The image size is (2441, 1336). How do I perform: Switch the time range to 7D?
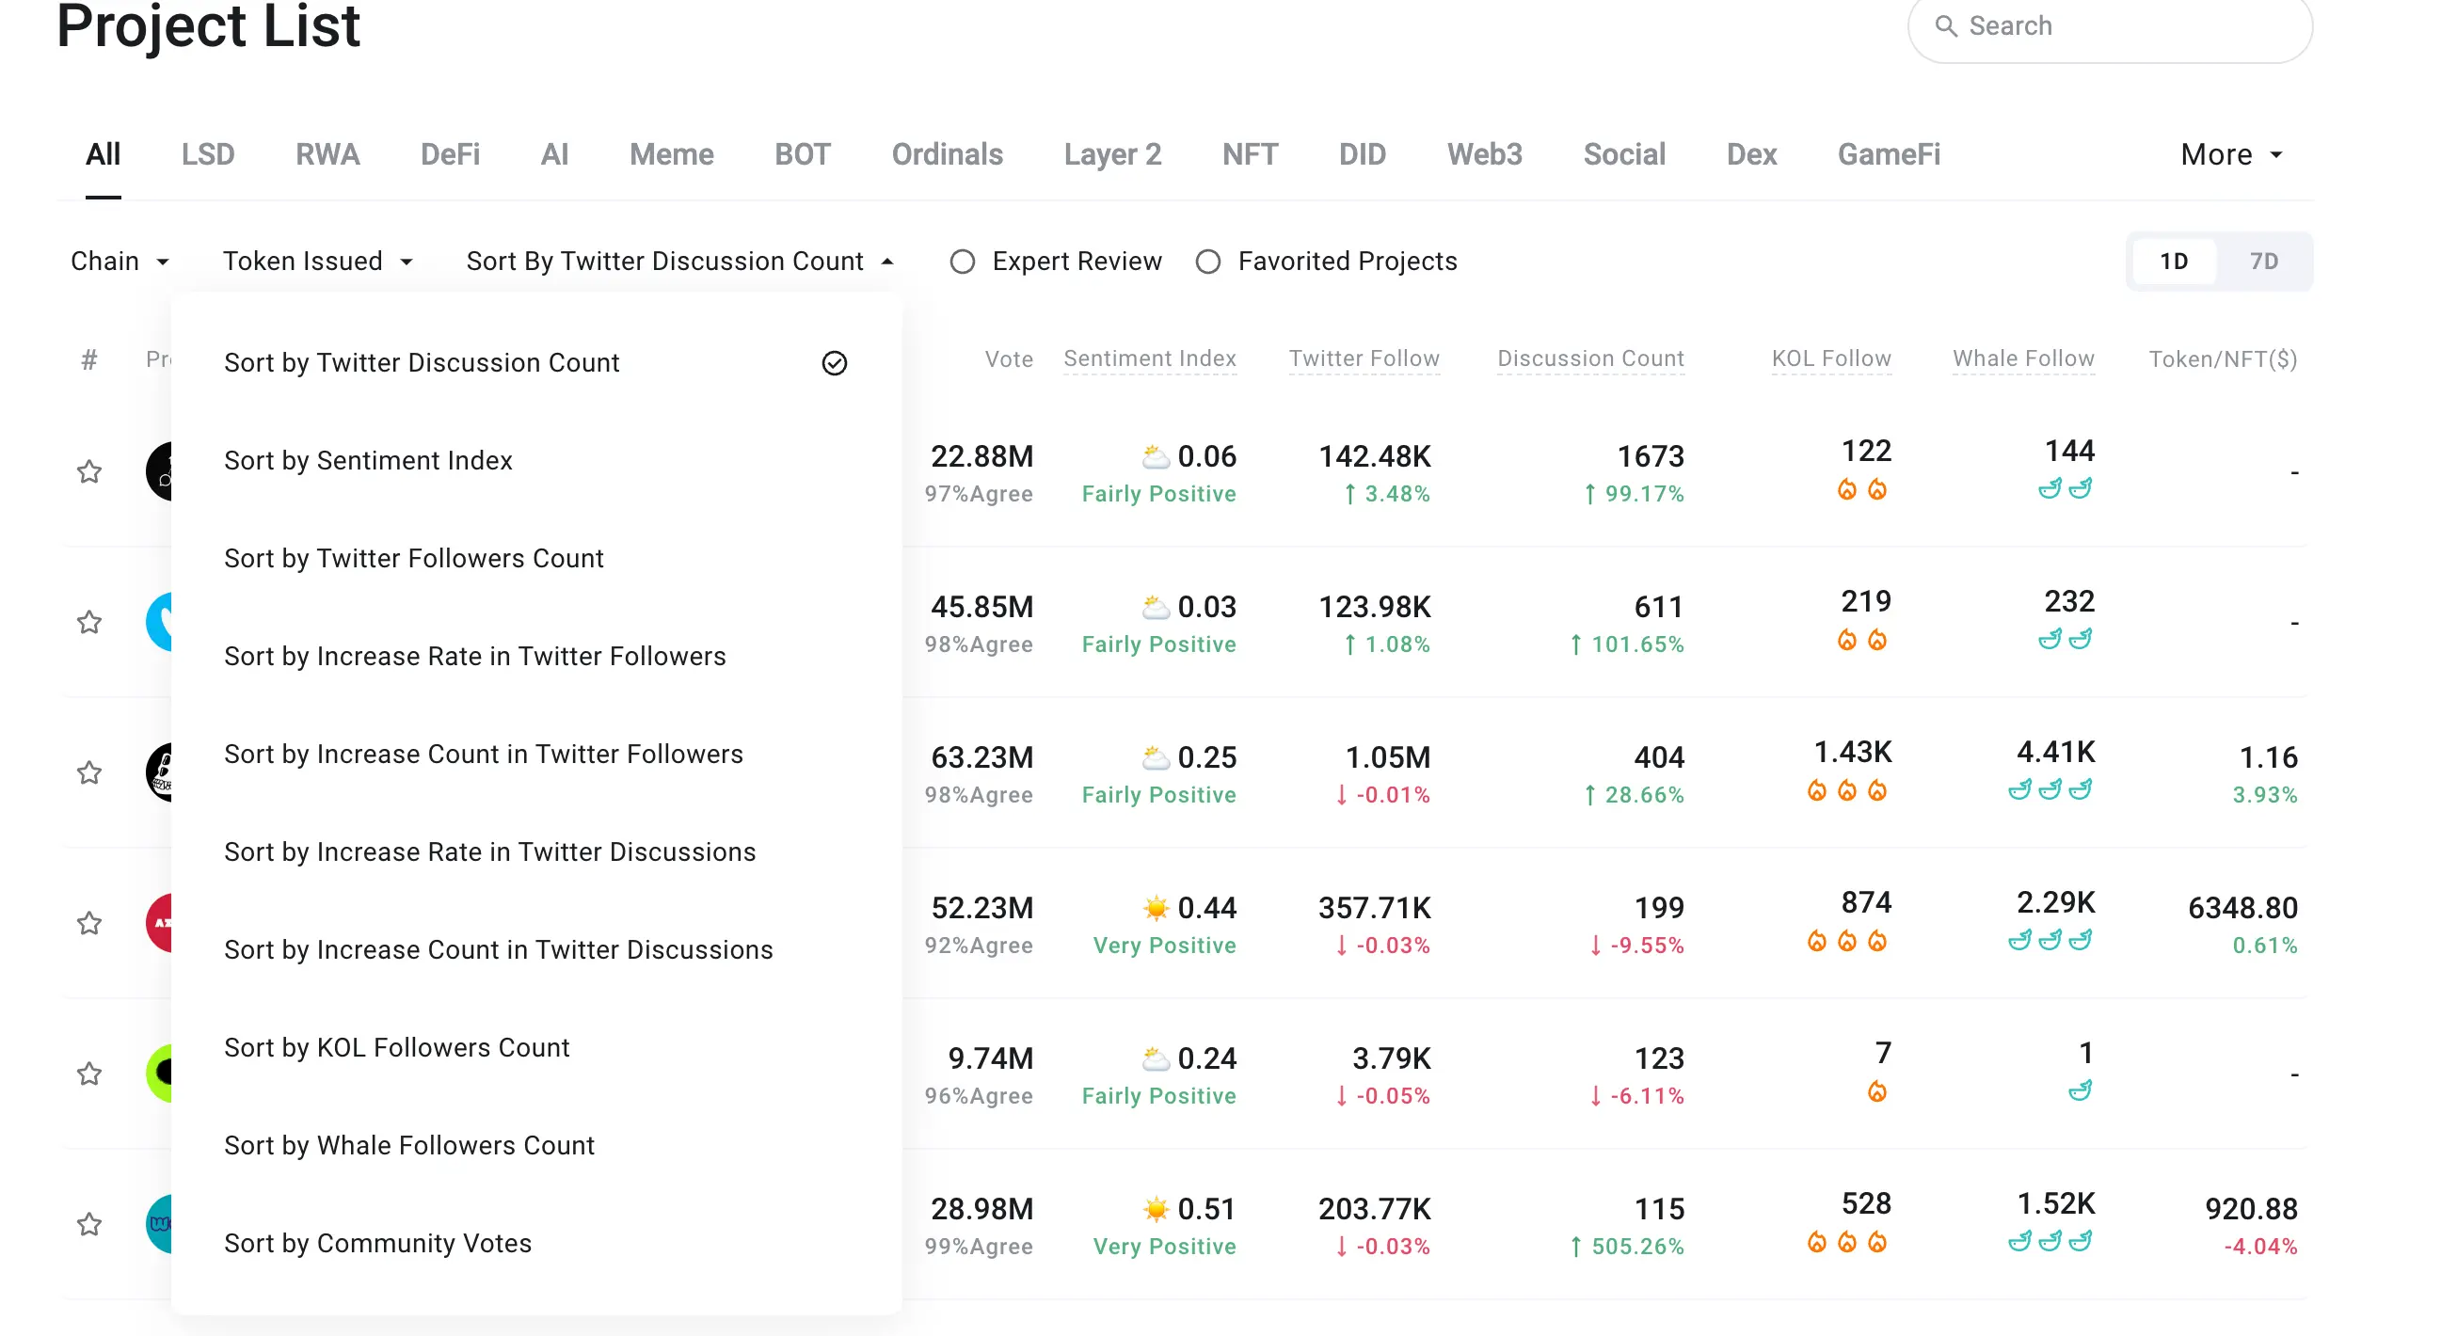pyautogui.click(x=2263, y=262)
